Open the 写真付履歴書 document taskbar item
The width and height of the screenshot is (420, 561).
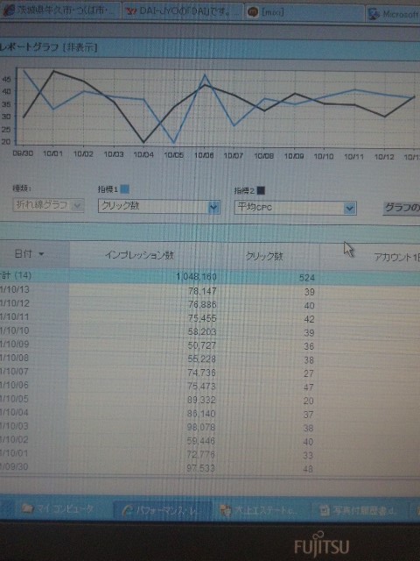click(x=358, y=511)
